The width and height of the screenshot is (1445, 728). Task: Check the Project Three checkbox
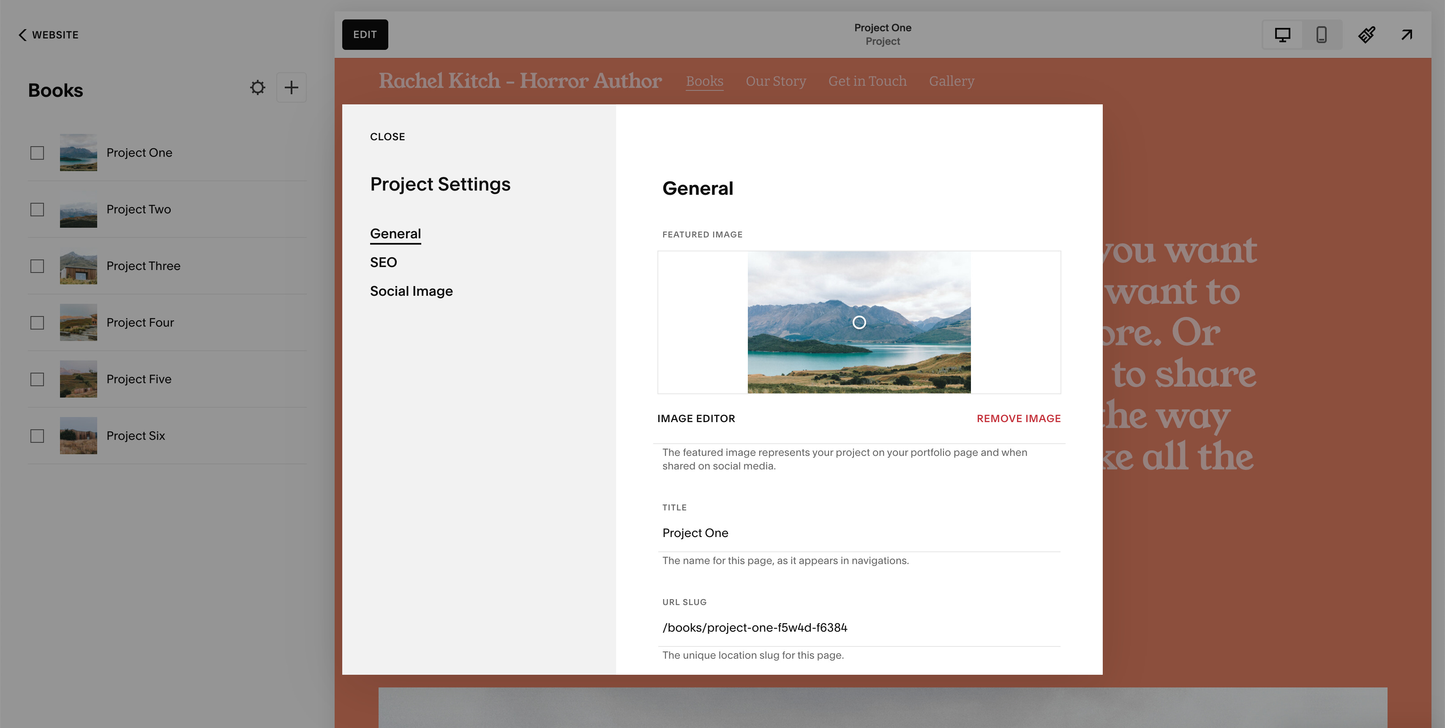37,267
